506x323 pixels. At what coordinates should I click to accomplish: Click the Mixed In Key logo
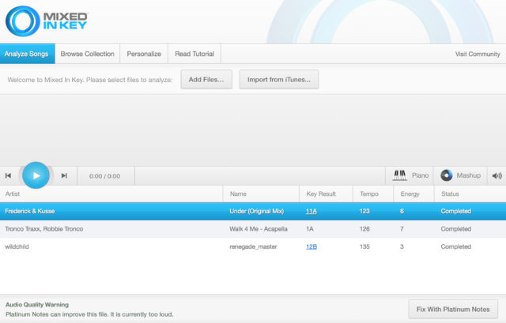tap(47, 21)
